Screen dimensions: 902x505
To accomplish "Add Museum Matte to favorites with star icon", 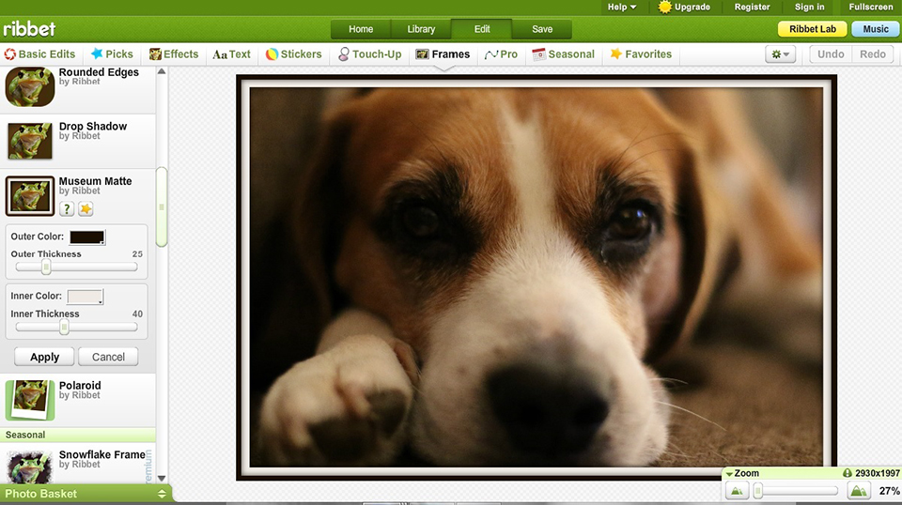I will [86, 209].
